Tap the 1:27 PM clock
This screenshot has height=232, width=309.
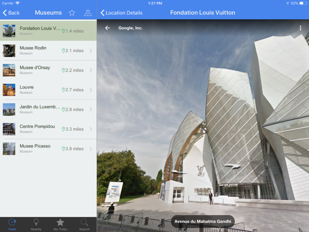[x=155, y=3]
